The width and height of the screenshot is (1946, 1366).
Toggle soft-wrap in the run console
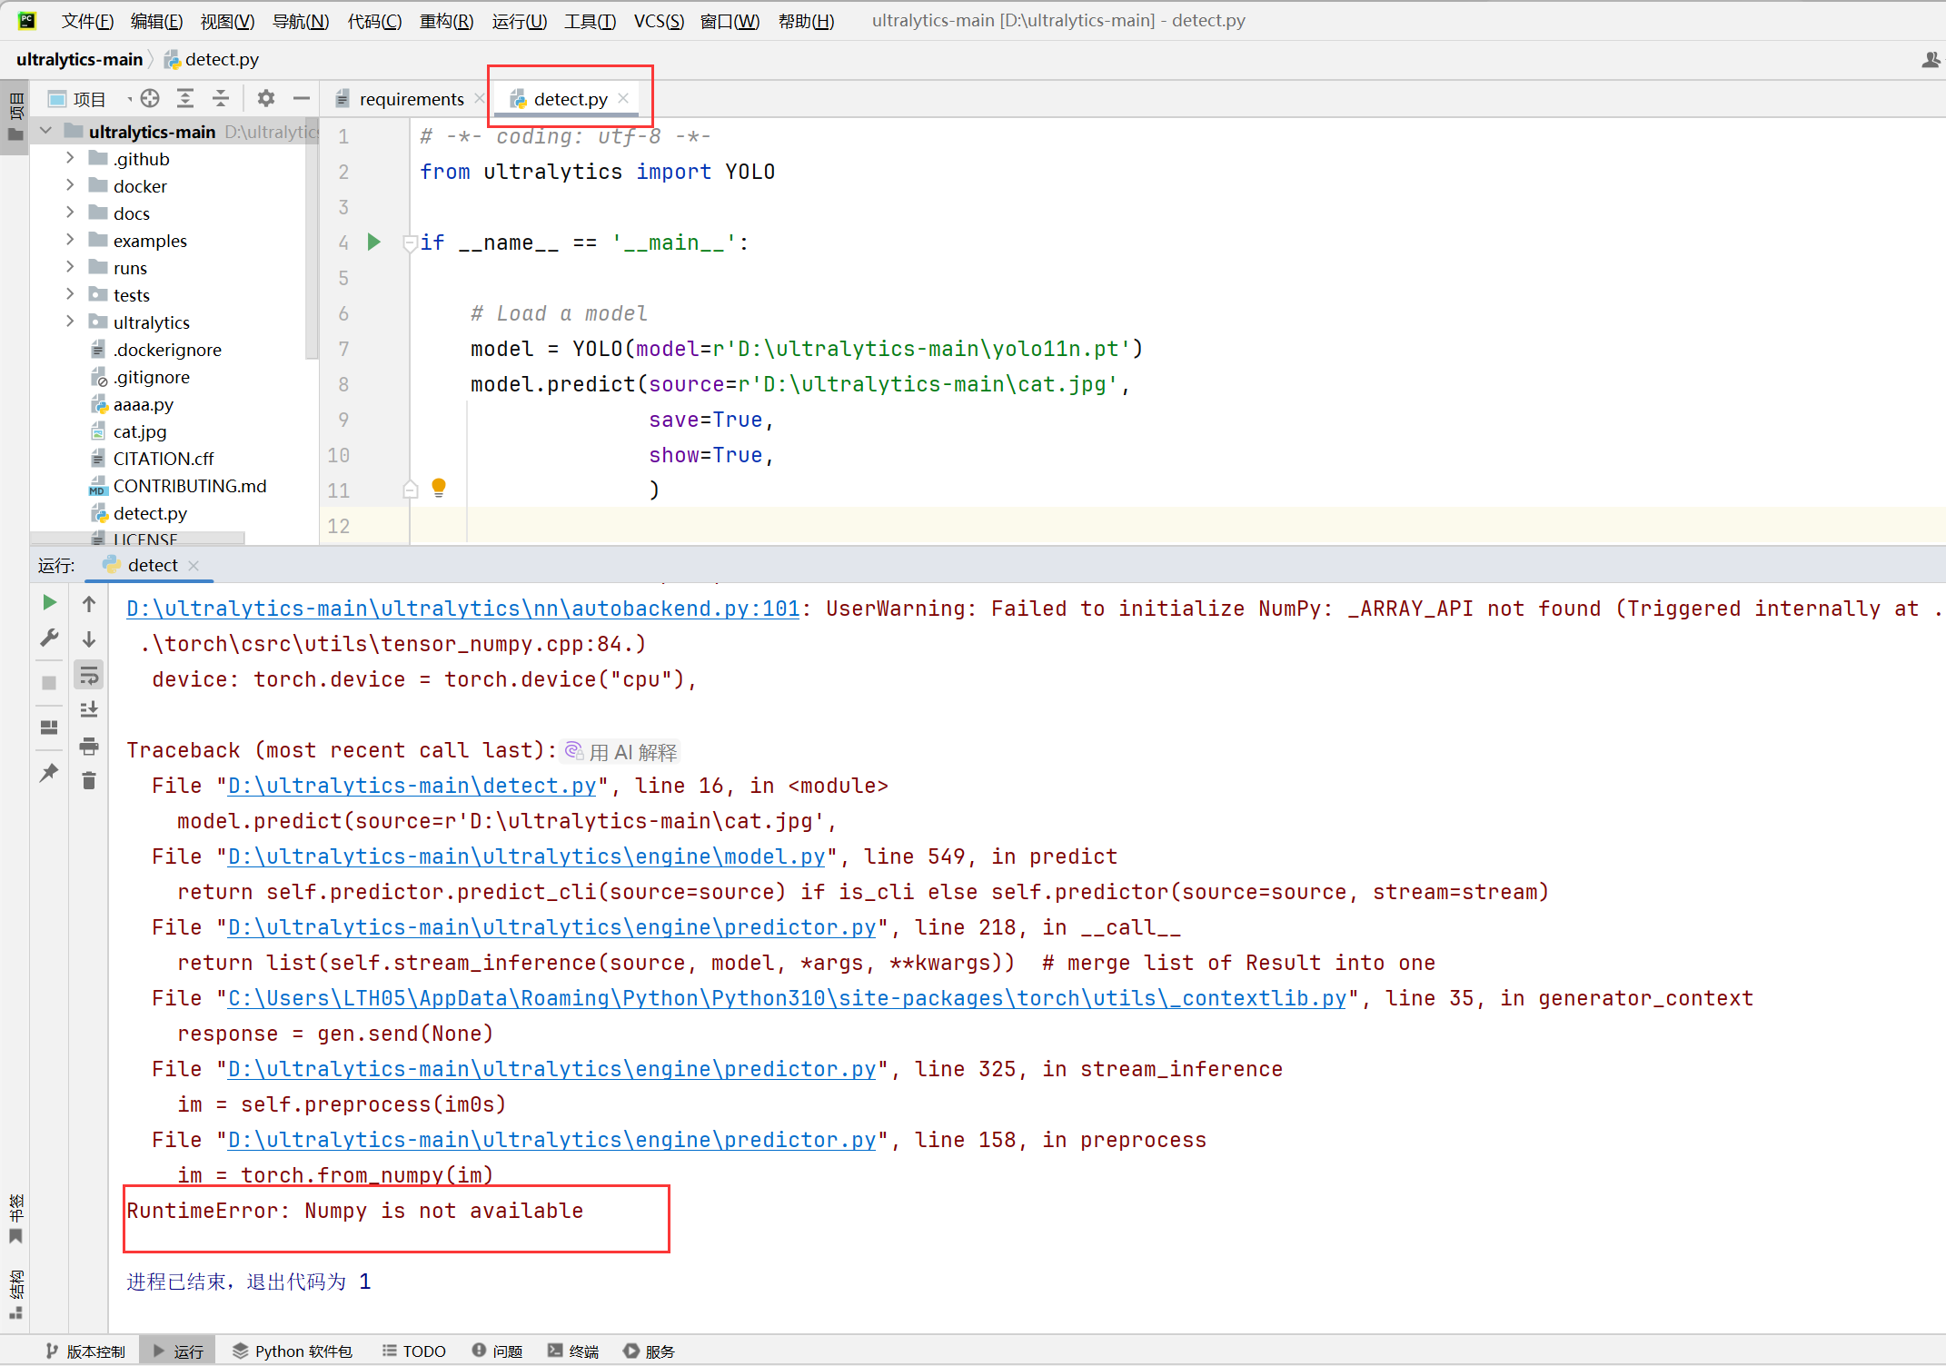[x=88, y=673]
